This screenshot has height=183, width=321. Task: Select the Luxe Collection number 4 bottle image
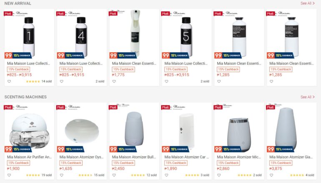(82, 34)
